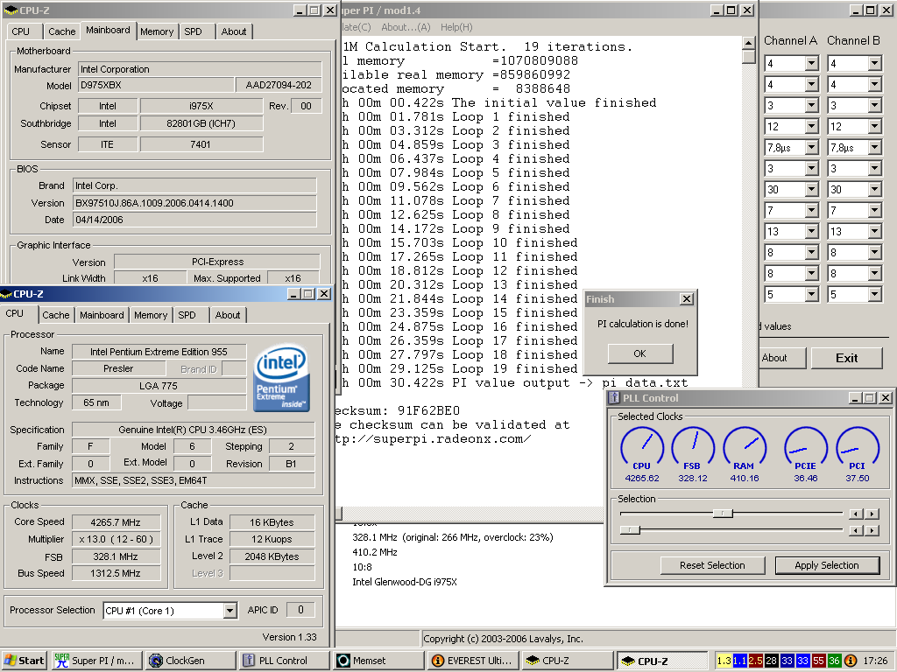Click the Core Speed value 4265.7 MHz

[x=116, y=522]
